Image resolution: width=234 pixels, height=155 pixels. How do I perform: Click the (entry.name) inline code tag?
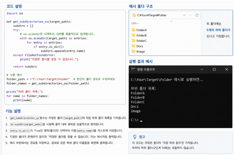click(85, 131)
